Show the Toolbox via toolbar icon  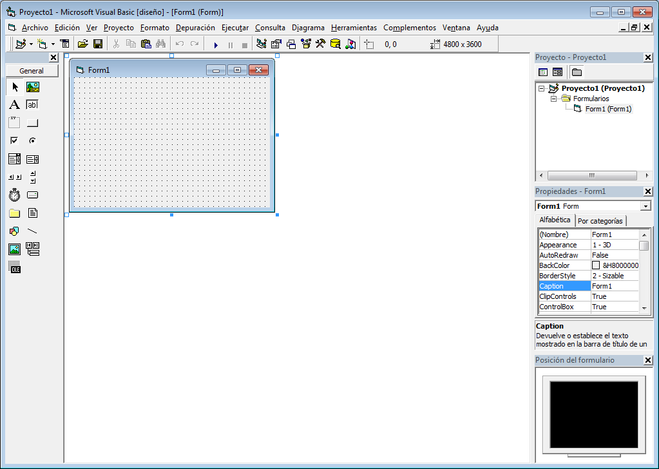coord(320,44)
